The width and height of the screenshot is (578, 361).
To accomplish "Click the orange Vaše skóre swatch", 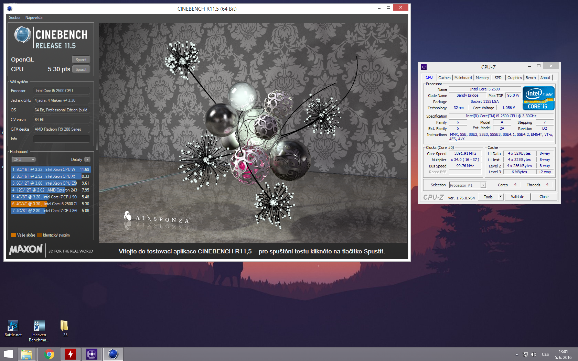I will [x=13, y=235].
